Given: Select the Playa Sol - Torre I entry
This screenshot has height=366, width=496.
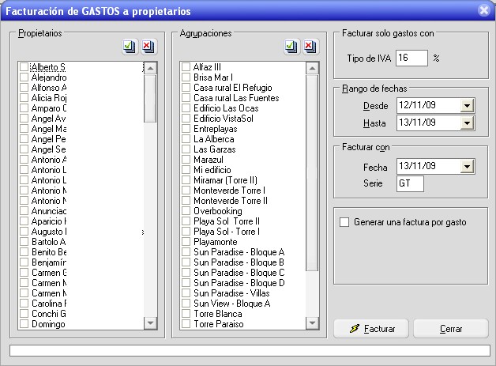Looking at the screenshot, I should pos(227,232).
